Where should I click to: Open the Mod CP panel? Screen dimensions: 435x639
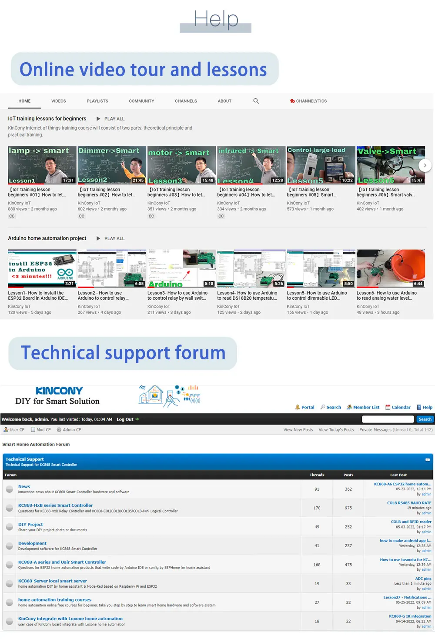(40, 430)
